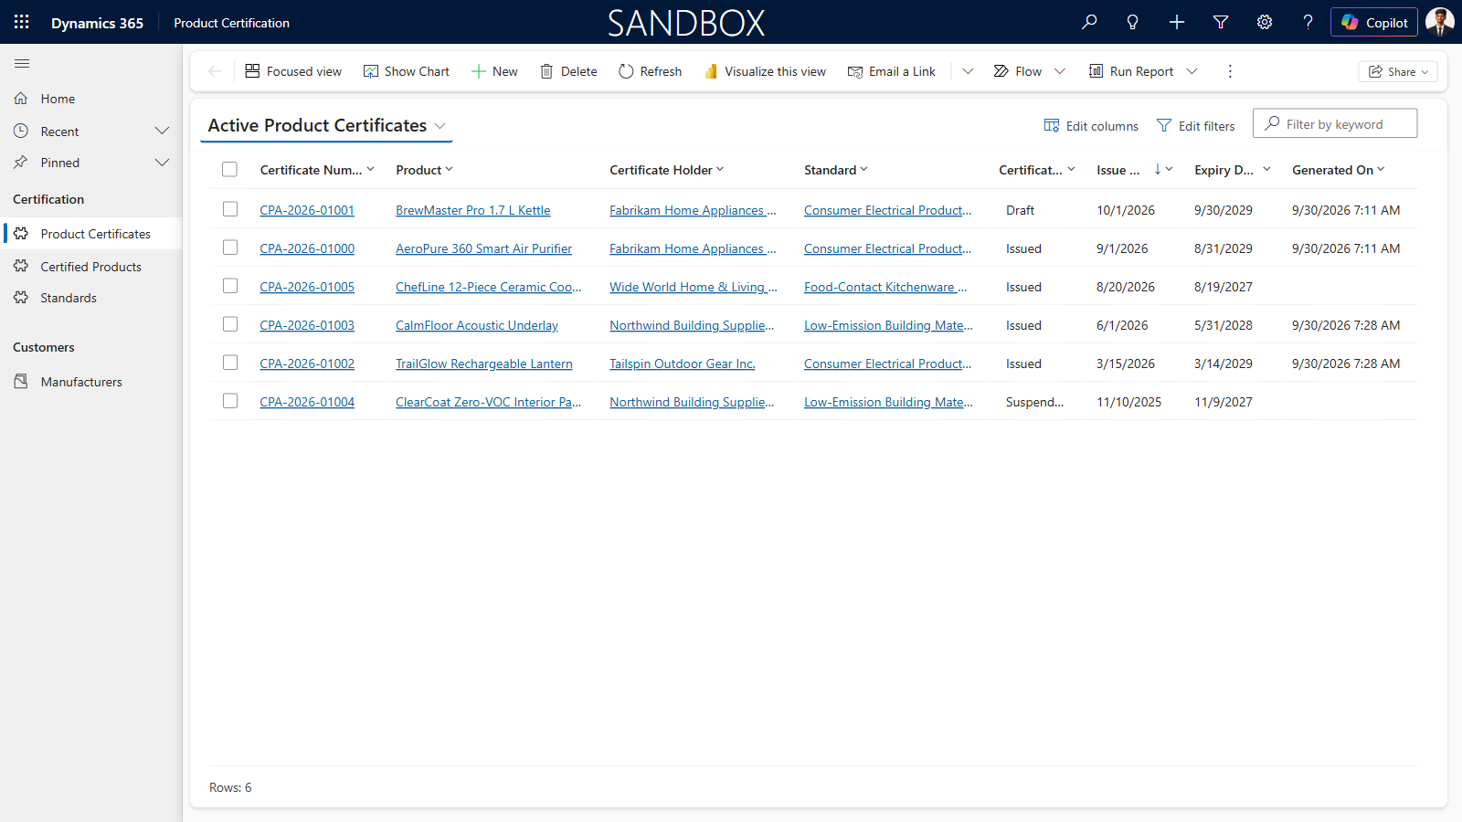Open TrailGlow Rechargeable Lantern link

pyautogui.click(x=483, y=364)
